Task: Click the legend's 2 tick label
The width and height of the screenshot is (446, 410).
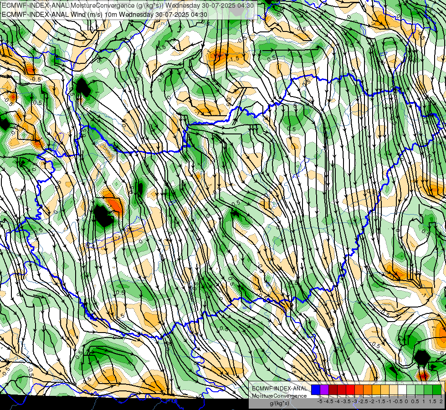Action: 441,401
